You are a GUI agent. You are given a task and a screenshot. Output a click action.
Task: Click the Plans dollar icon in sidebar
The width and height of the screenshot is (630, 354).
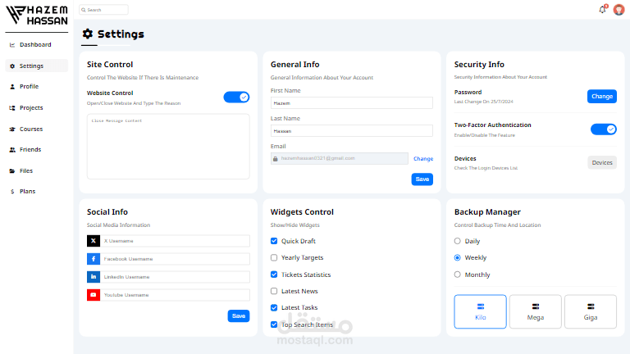[12, 192]
